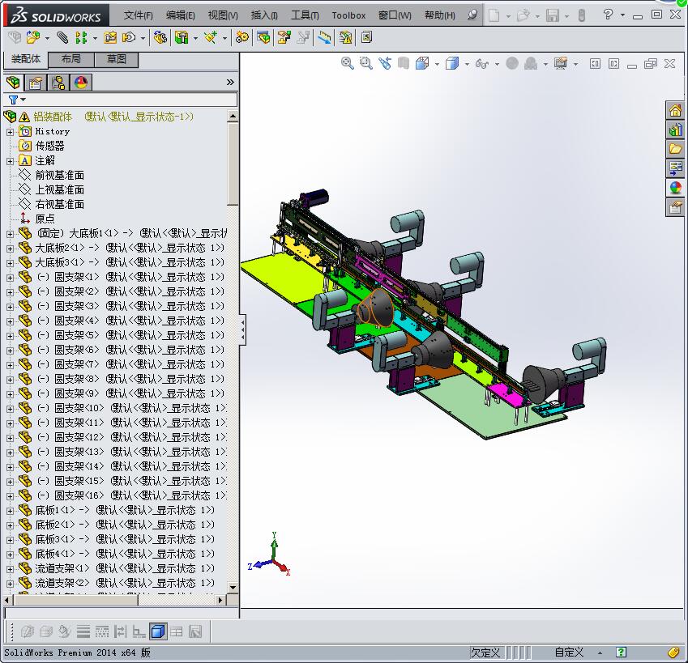The height and width of the screenshot is (663, 688).
Task: Click the 自定义 units status bar button
Action: pos(569,652)
